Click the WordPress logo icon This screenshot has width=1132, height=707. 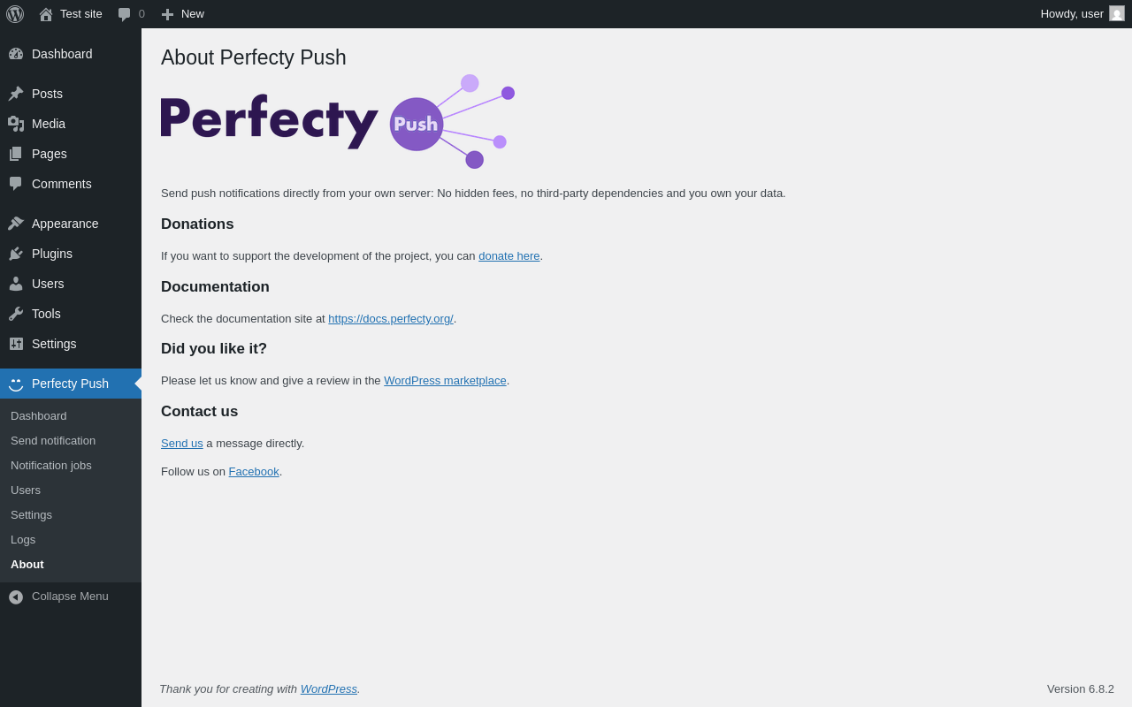point(15,14)
